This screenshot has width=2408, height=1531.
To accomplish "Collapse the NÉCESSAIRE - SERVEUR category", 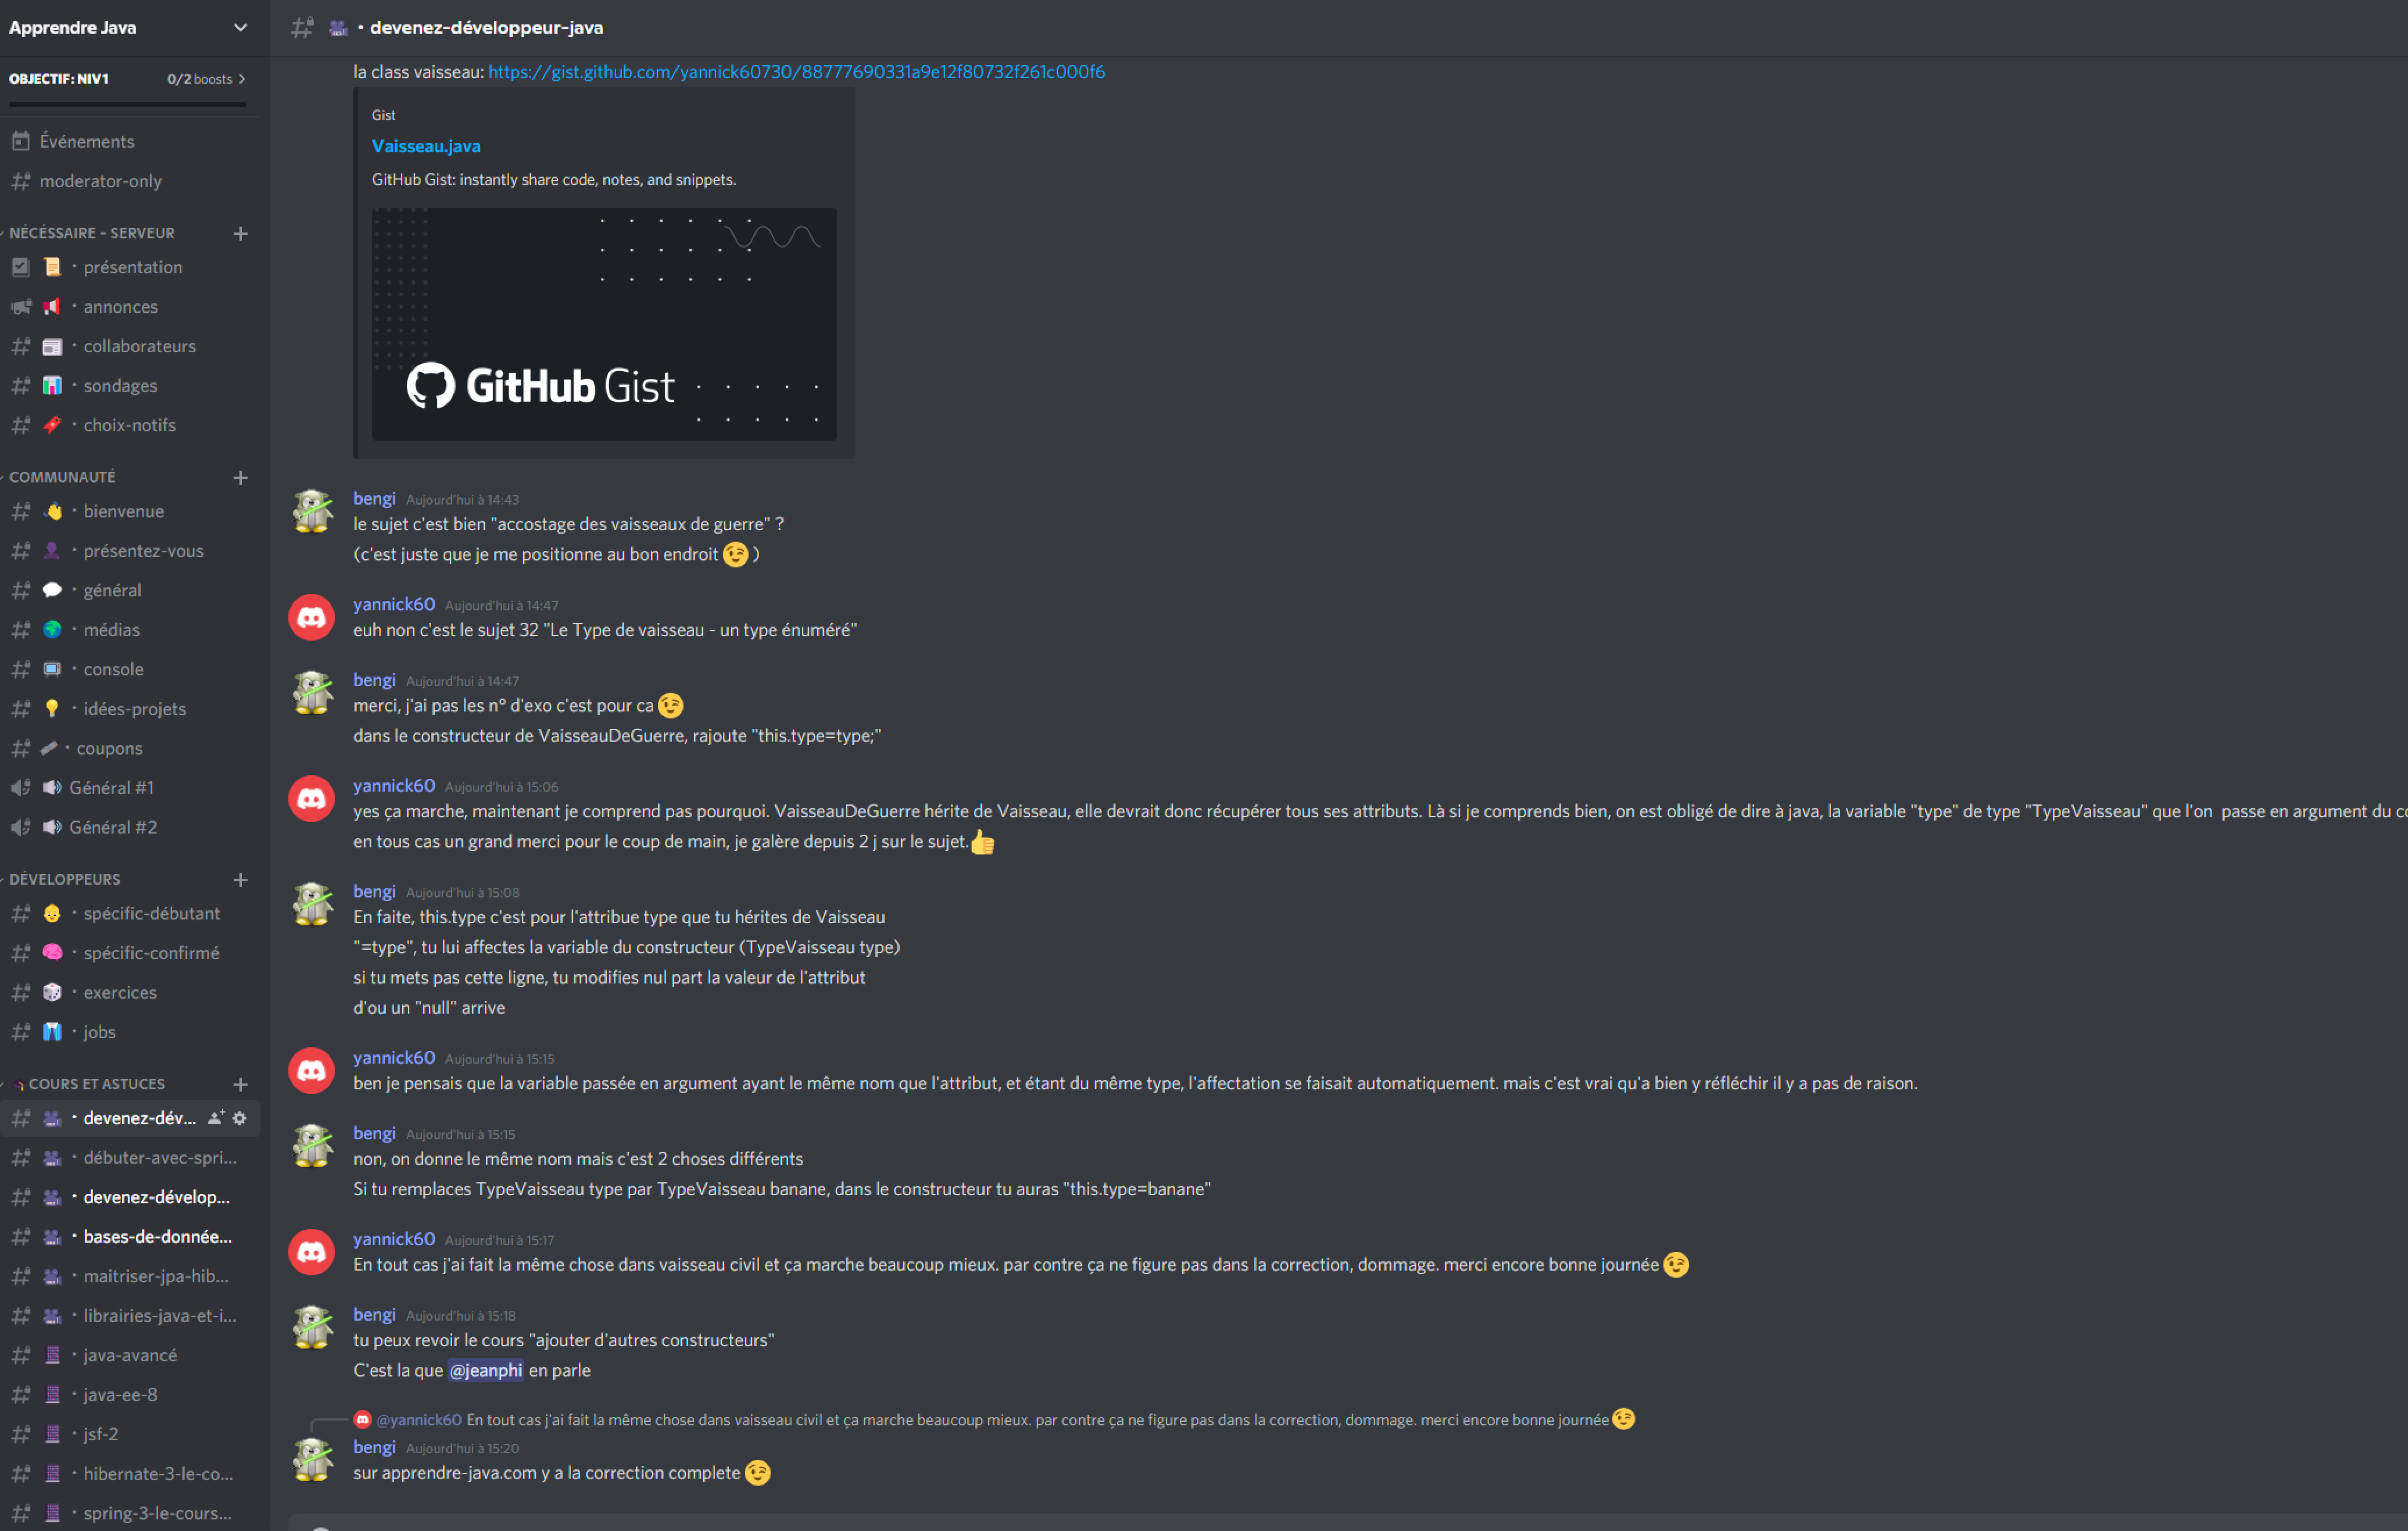I will [x=92, y=232].
